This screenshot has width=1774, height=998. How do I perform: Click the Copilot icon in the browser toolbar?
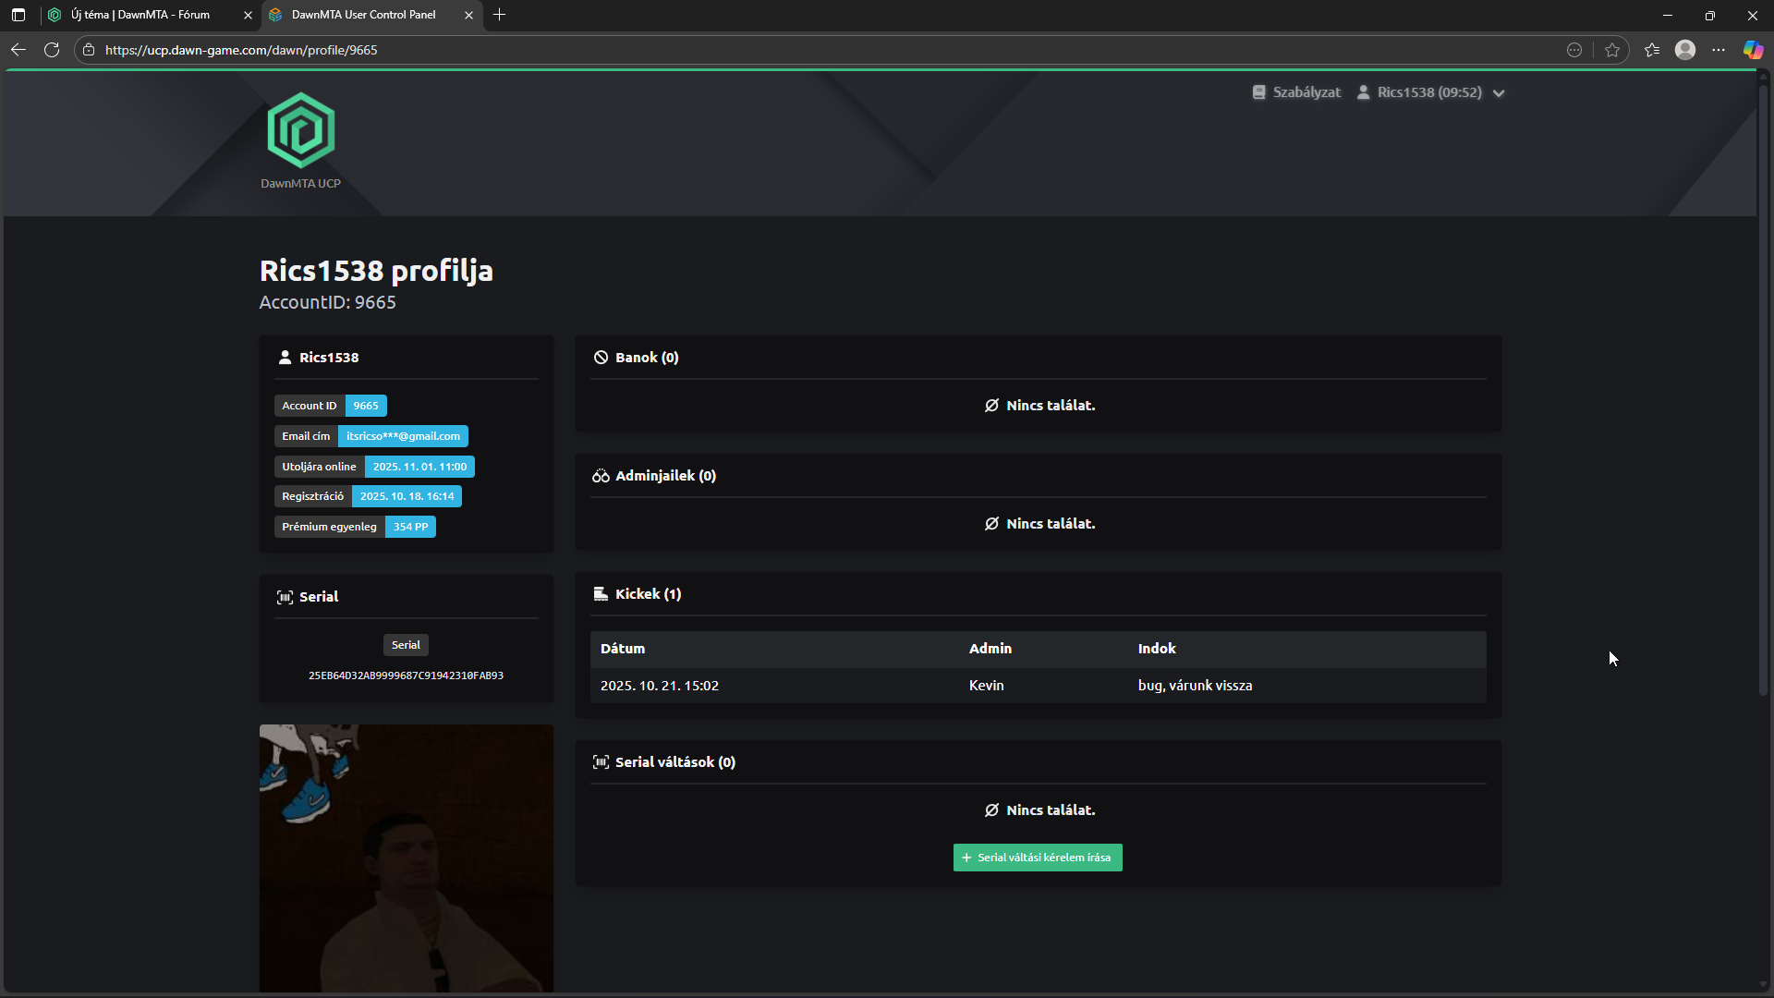1753,49
